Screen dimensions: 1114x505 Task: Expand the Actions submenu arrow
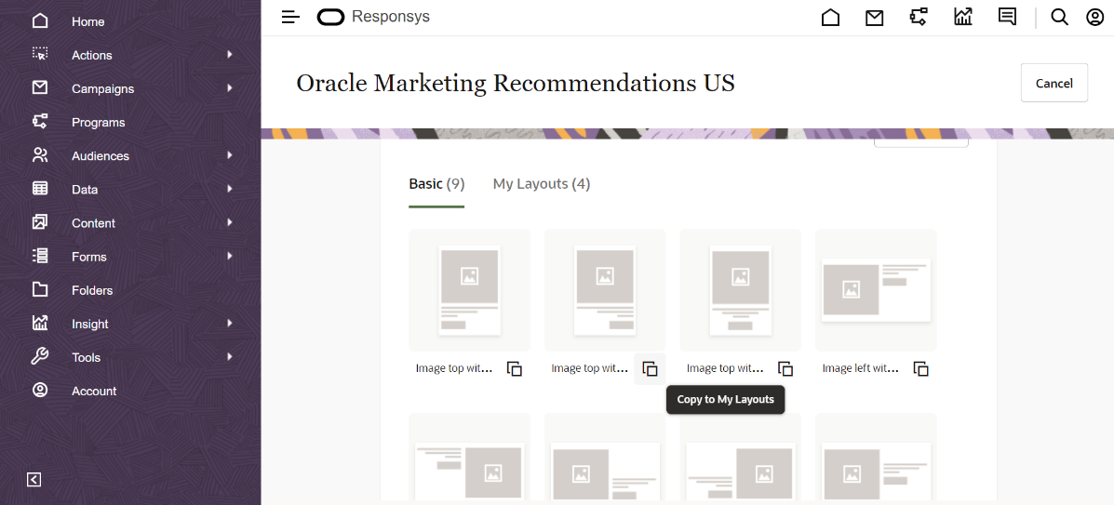pos(229,55)
